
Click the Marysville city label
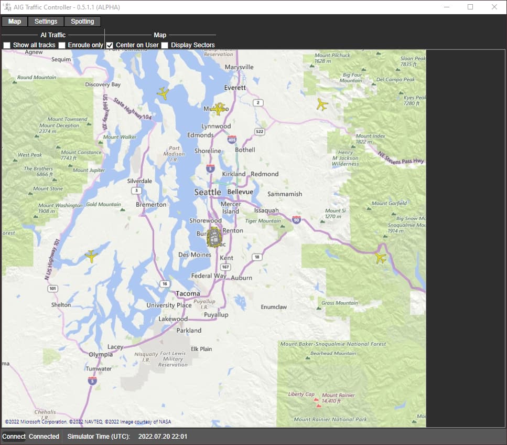tap(239, 67)
